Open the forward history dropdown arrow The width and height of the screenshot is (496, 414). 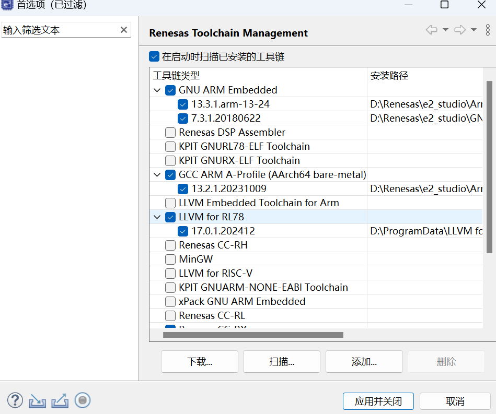point(474,30)
